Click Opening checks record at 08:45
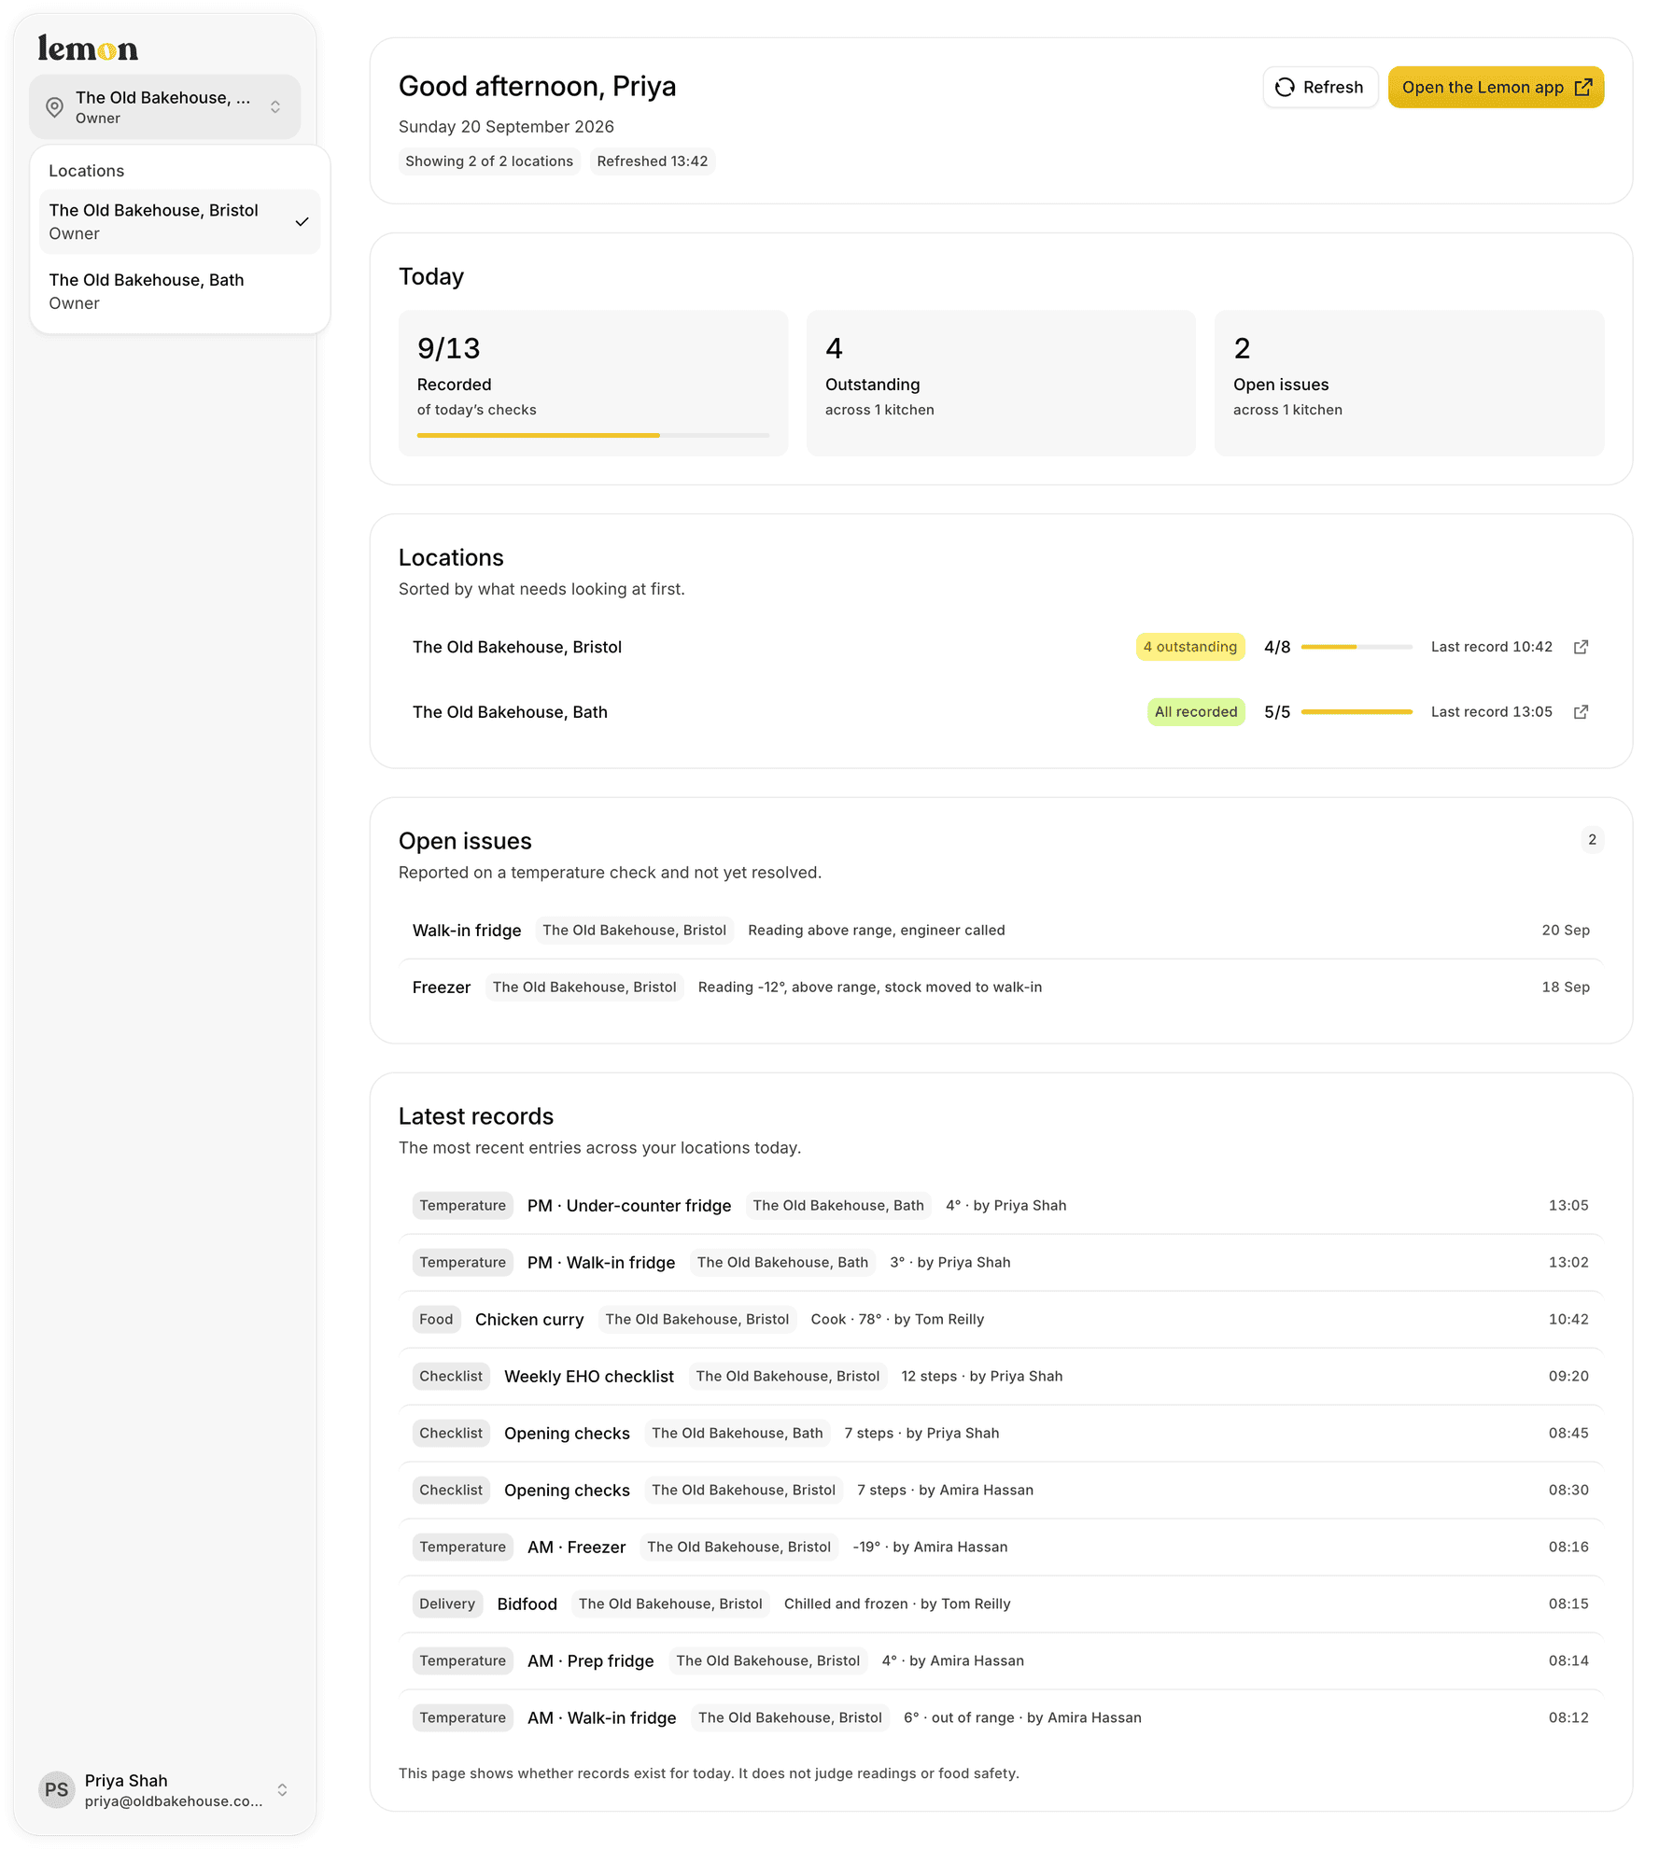This screenshot has width=1673, height=1849. pyautogui.click(x=1001, y=1434)
